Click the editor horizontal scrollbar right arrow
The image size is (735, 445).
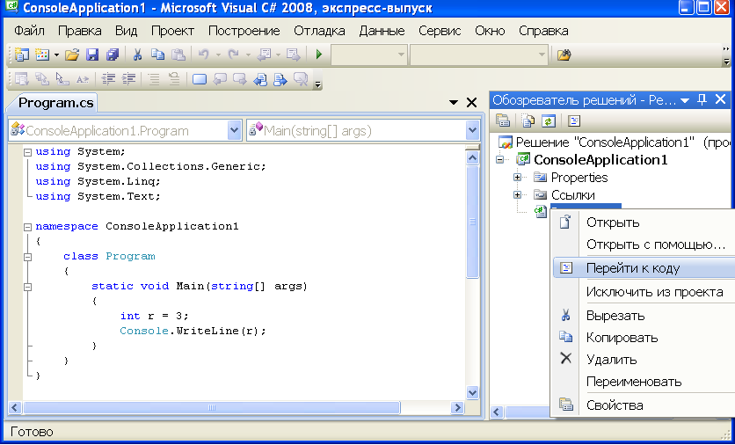(457, 408)
